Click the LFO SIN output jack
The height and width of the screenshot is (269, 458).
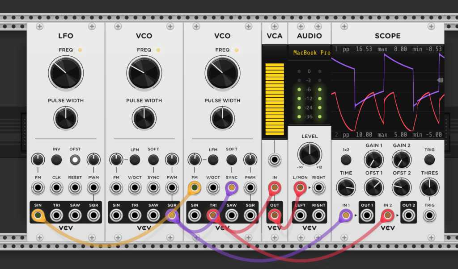(38, 216)
